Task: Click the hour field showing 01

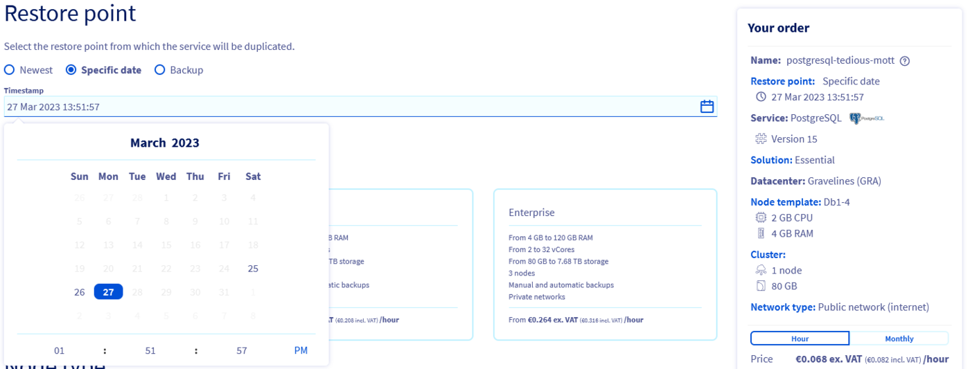Action: pos(60,351)
